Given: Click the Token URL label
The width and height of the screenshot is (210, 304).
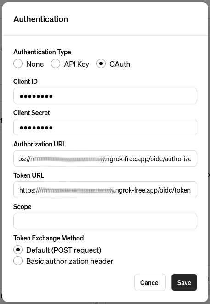Looking at the screenshot, I should 28,175.
